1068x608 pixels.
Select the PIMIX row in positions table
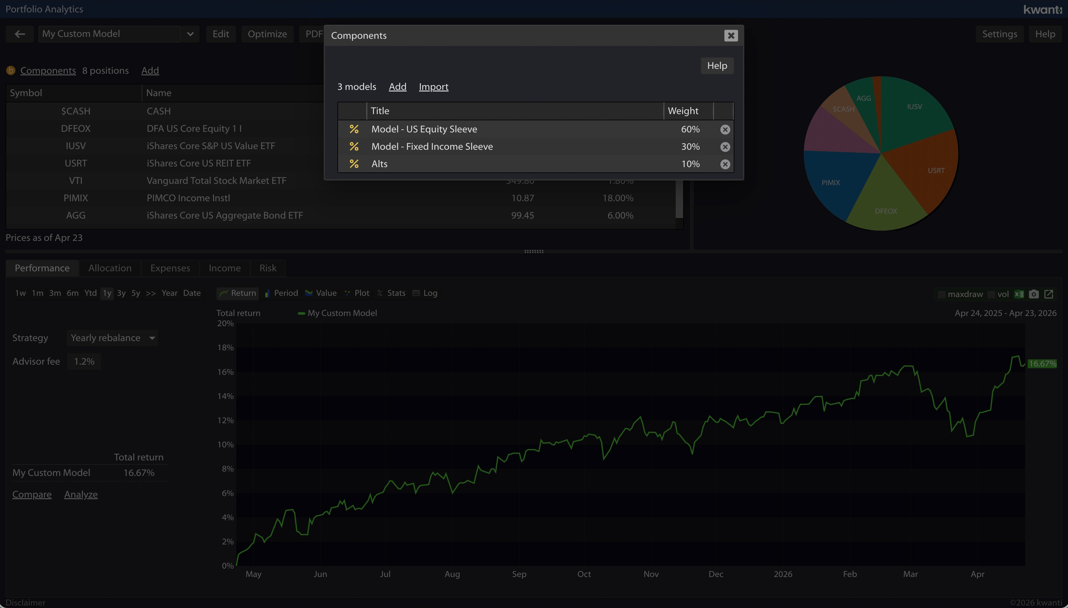point(340,198)
